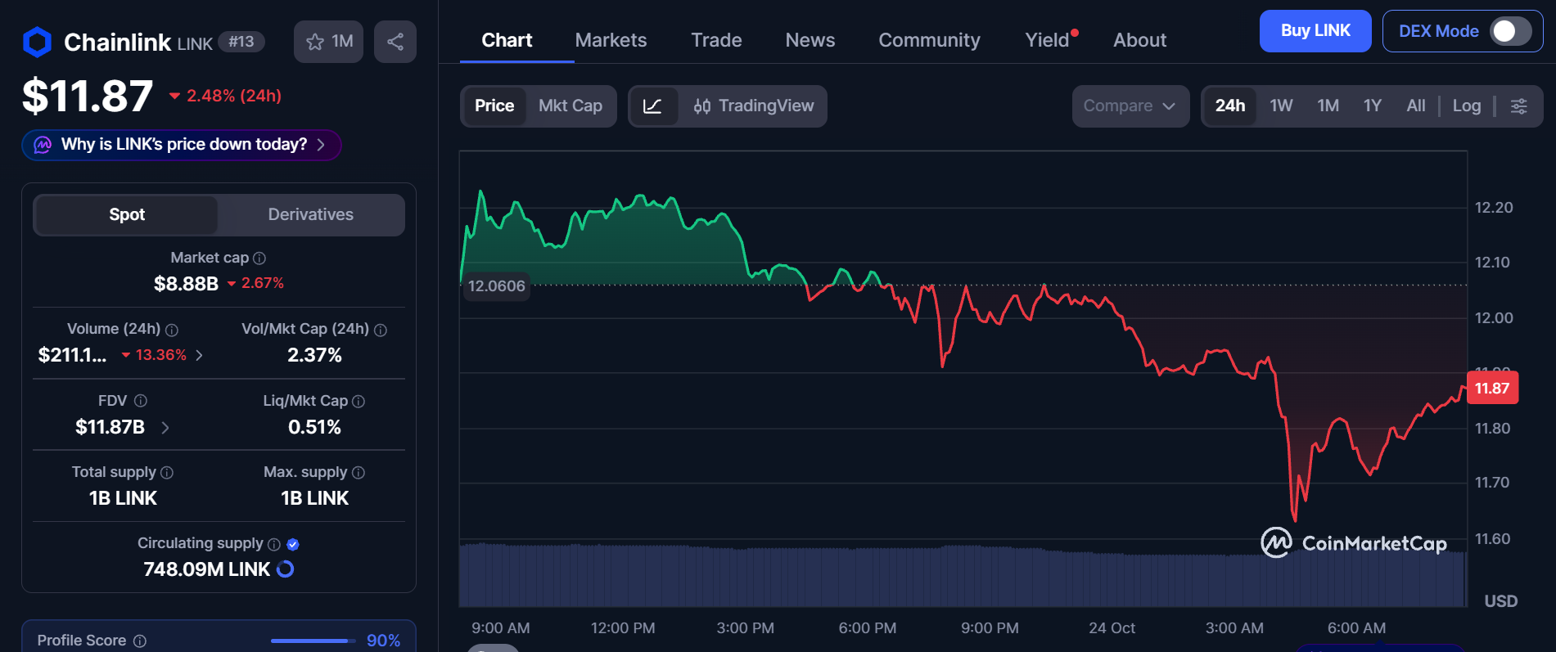The width and height of the screenshot is (1556, 652).
Task: Toggle DEX Mode switch
Action: point(1511,31)
